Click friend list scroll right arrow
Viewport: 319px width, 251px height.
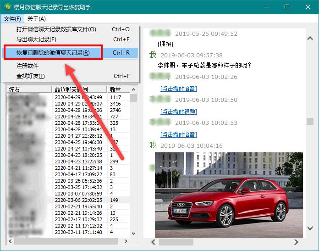(126, 241)
